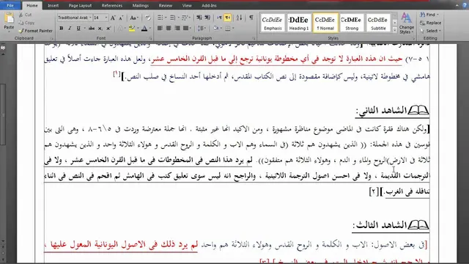Click the text highlight color button

point(132,29)
